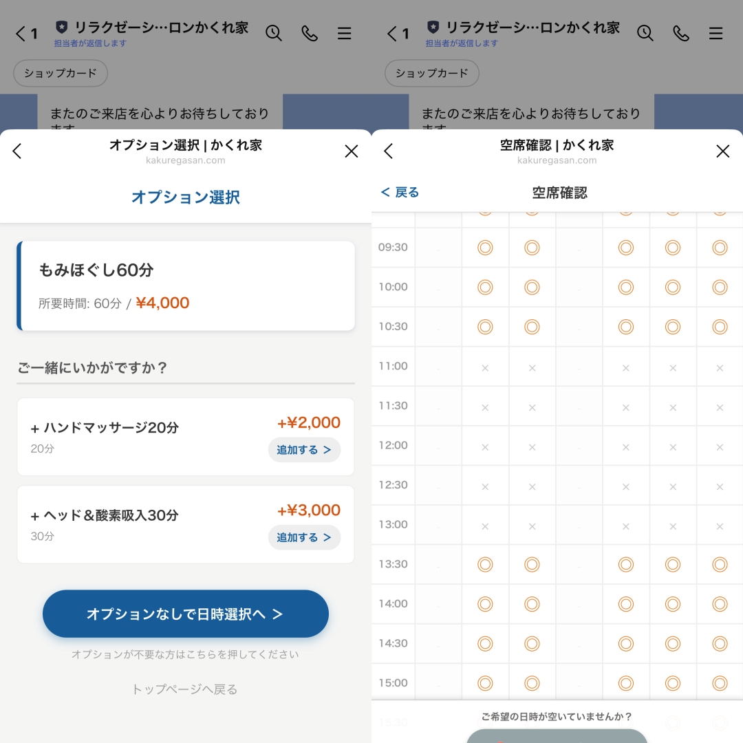Add the ハンドマッサージ20分 option via 追加する
The image size is (743, 743).
click(x=304, y=450)
